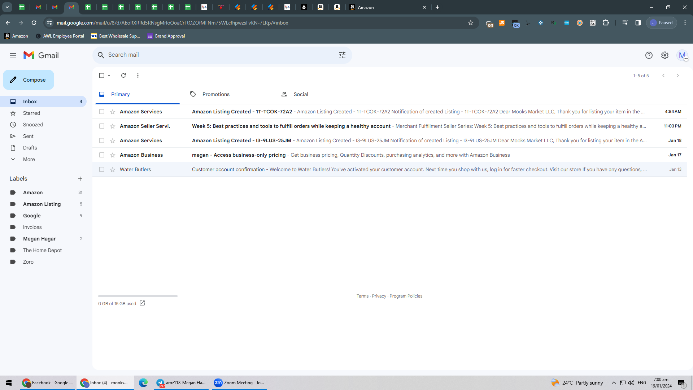Click the Gmail logo
This screenshot has height=390, width=693.
pos(41,55)
